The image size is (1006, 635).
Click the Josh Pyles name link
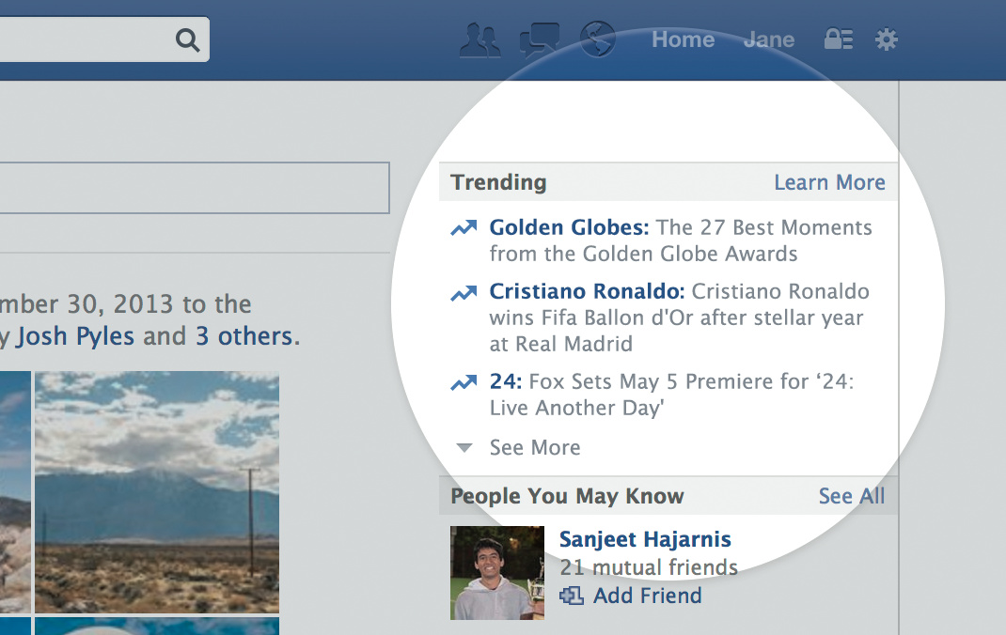click(x=75, y=336)
